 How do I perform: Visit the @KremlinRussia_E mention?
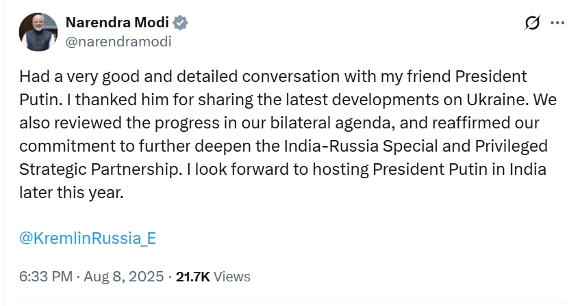coord(88,238)
